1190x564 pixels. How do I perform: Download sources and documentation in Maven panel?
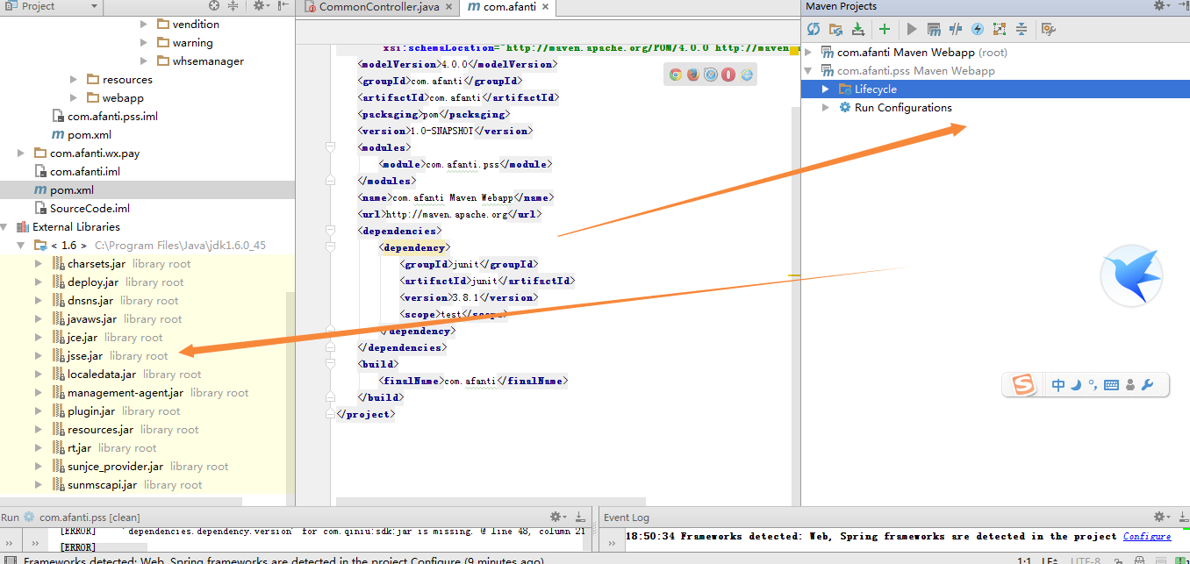[x=858, y=29]
